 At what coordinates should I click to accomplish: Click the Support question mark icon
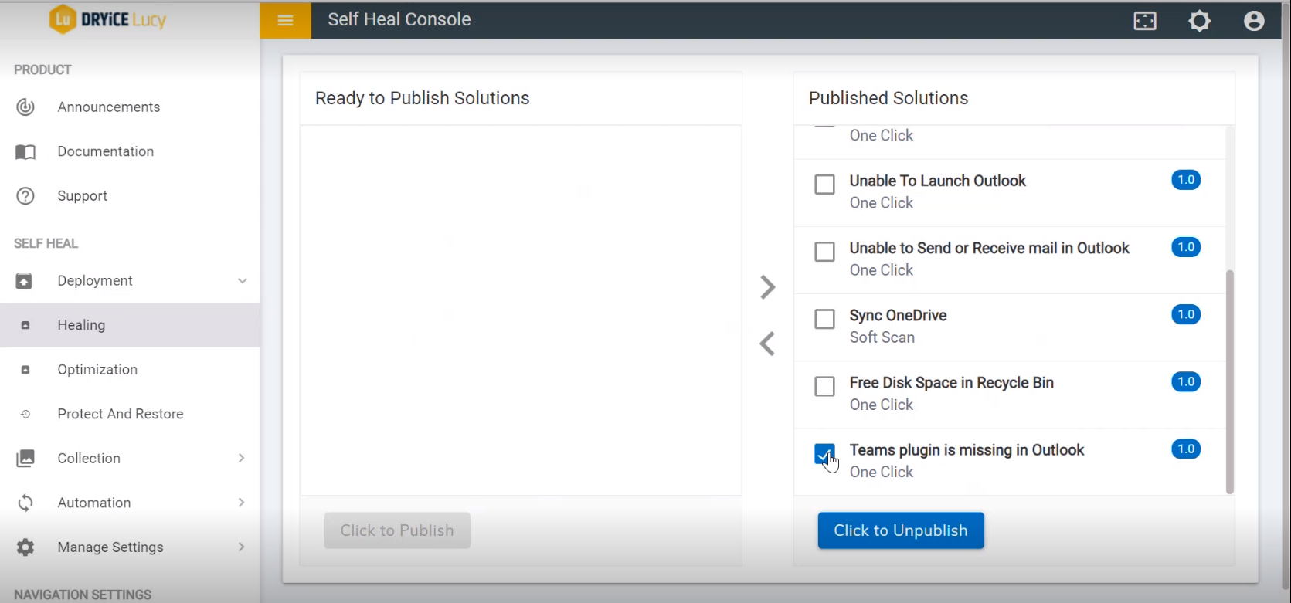25,196
